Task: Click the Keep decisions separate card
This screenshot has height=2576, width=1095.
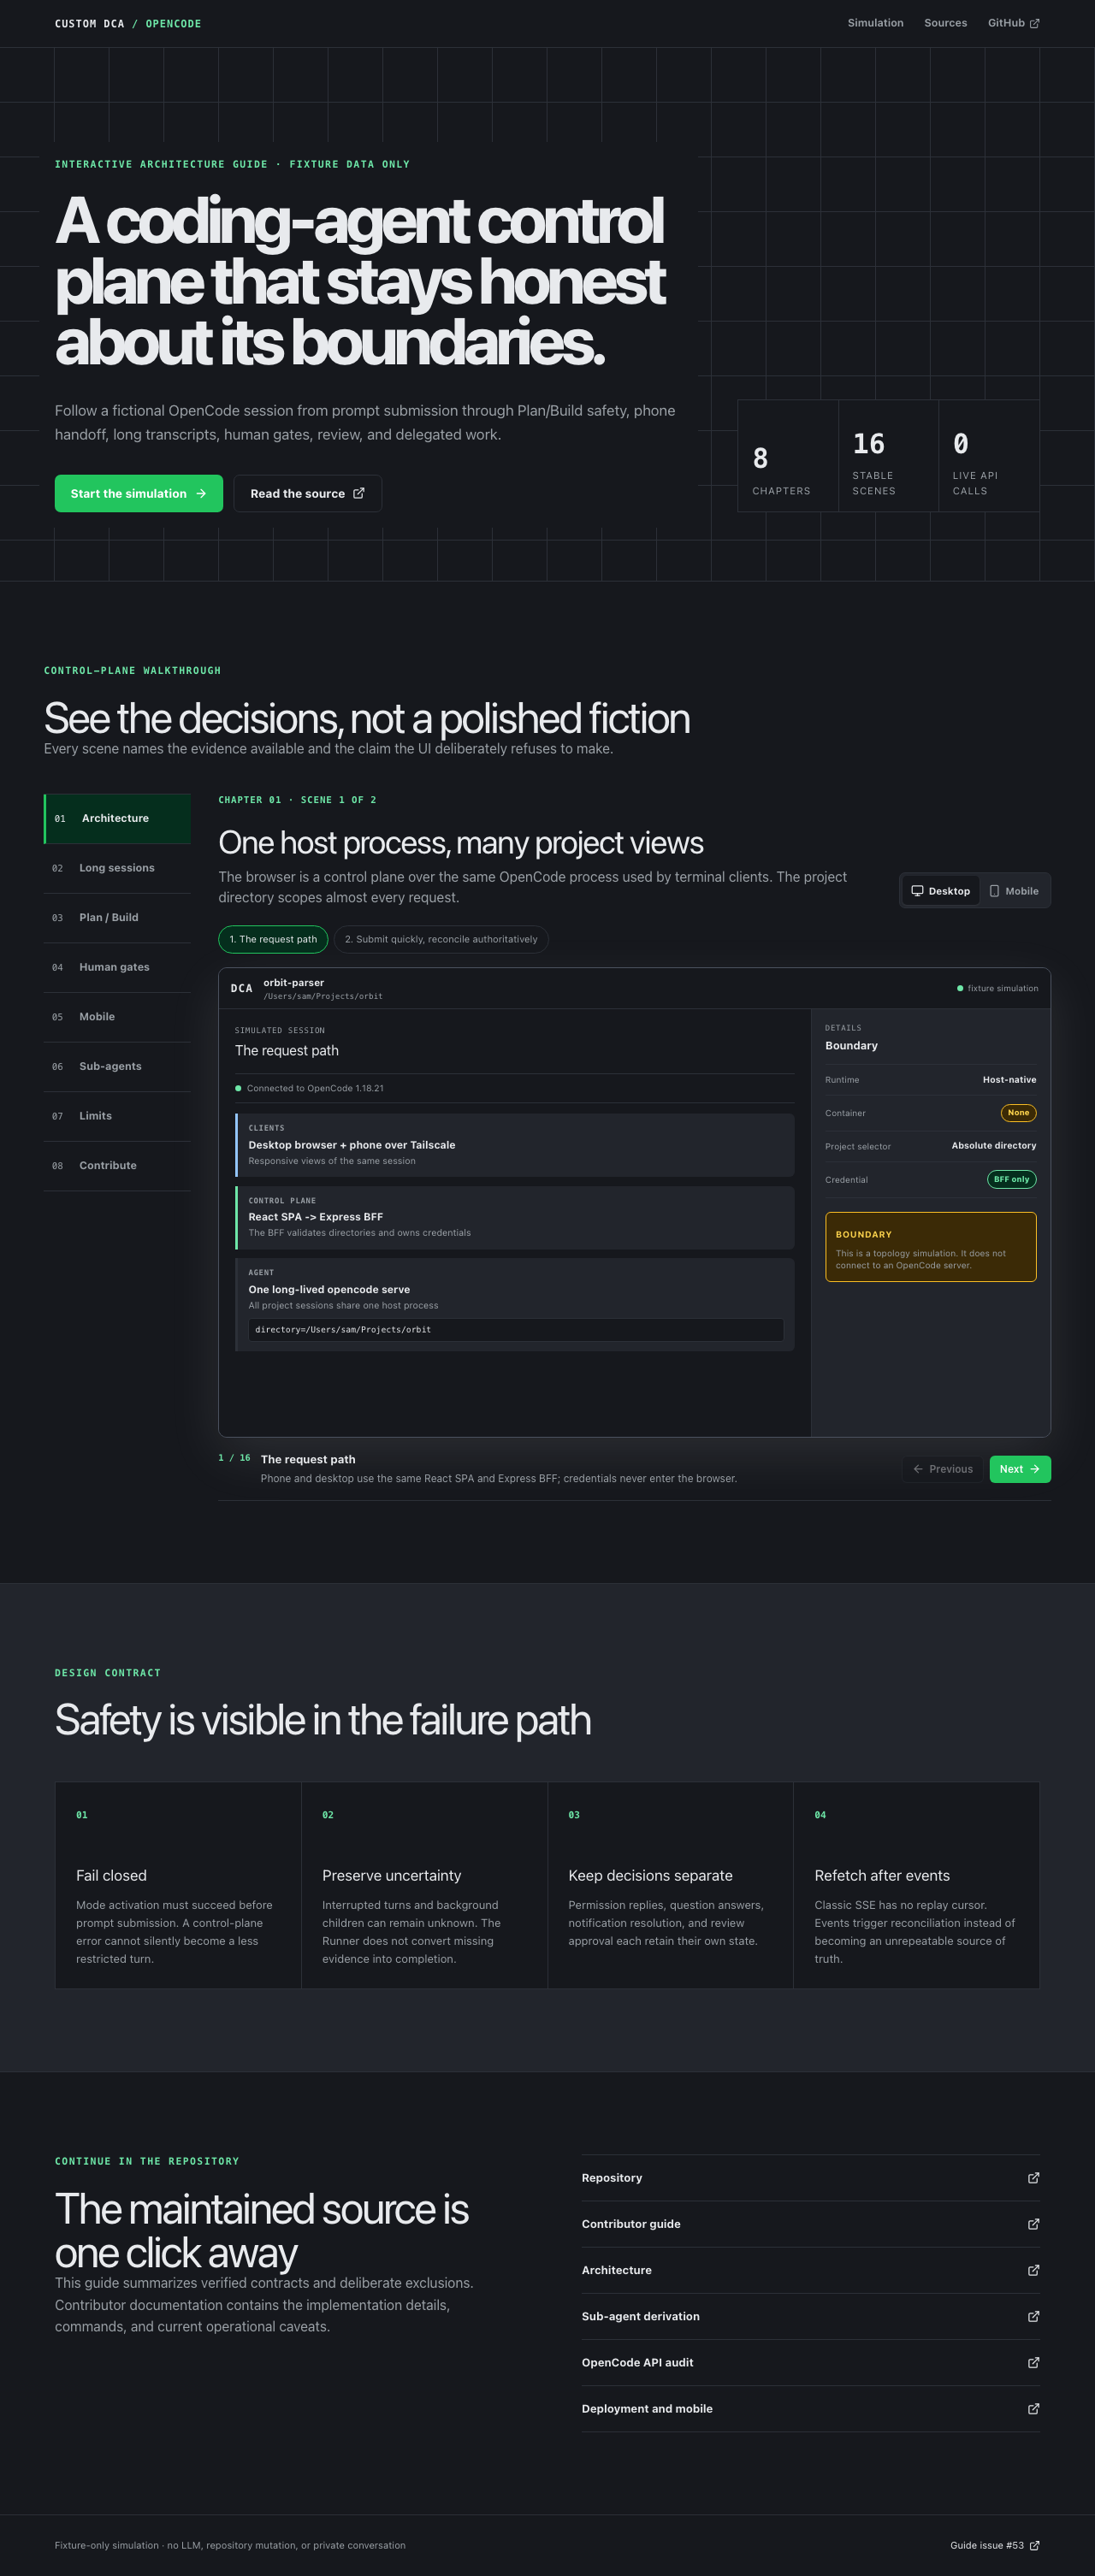Action: [670, 1885]
